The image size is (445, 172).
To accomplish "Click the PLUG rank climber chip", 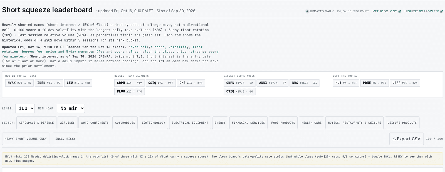I will pyautogui.click(x=129, y=92).
